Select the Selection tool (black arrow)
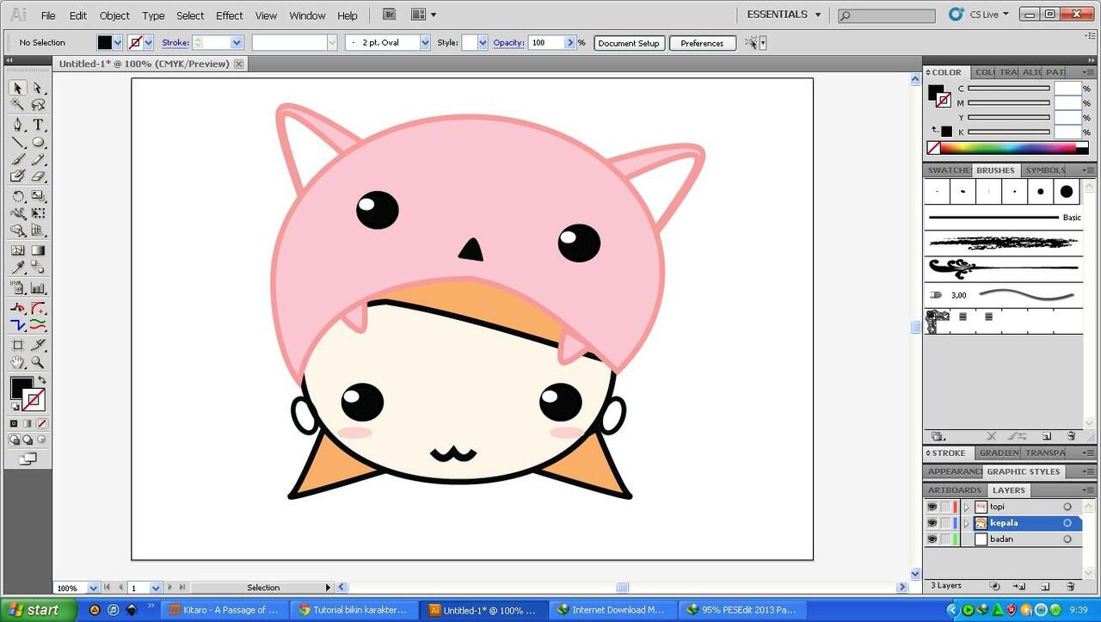1101x622 pixels. 18,88
